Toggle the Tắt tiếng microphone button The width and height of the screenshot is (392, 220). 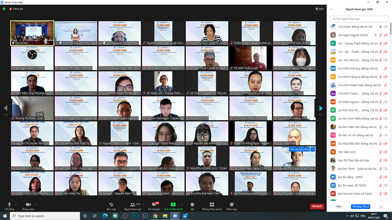coord(9,204)
